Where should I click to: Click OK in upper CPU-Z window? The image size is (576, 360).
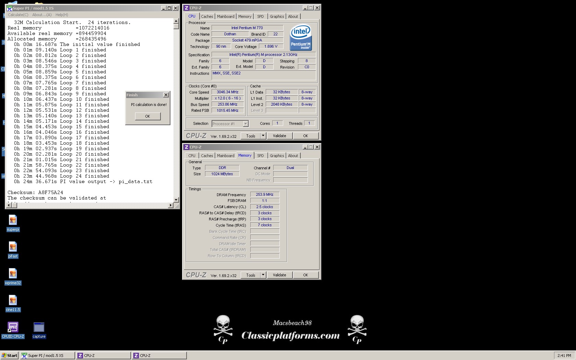[x=305, y=136]
